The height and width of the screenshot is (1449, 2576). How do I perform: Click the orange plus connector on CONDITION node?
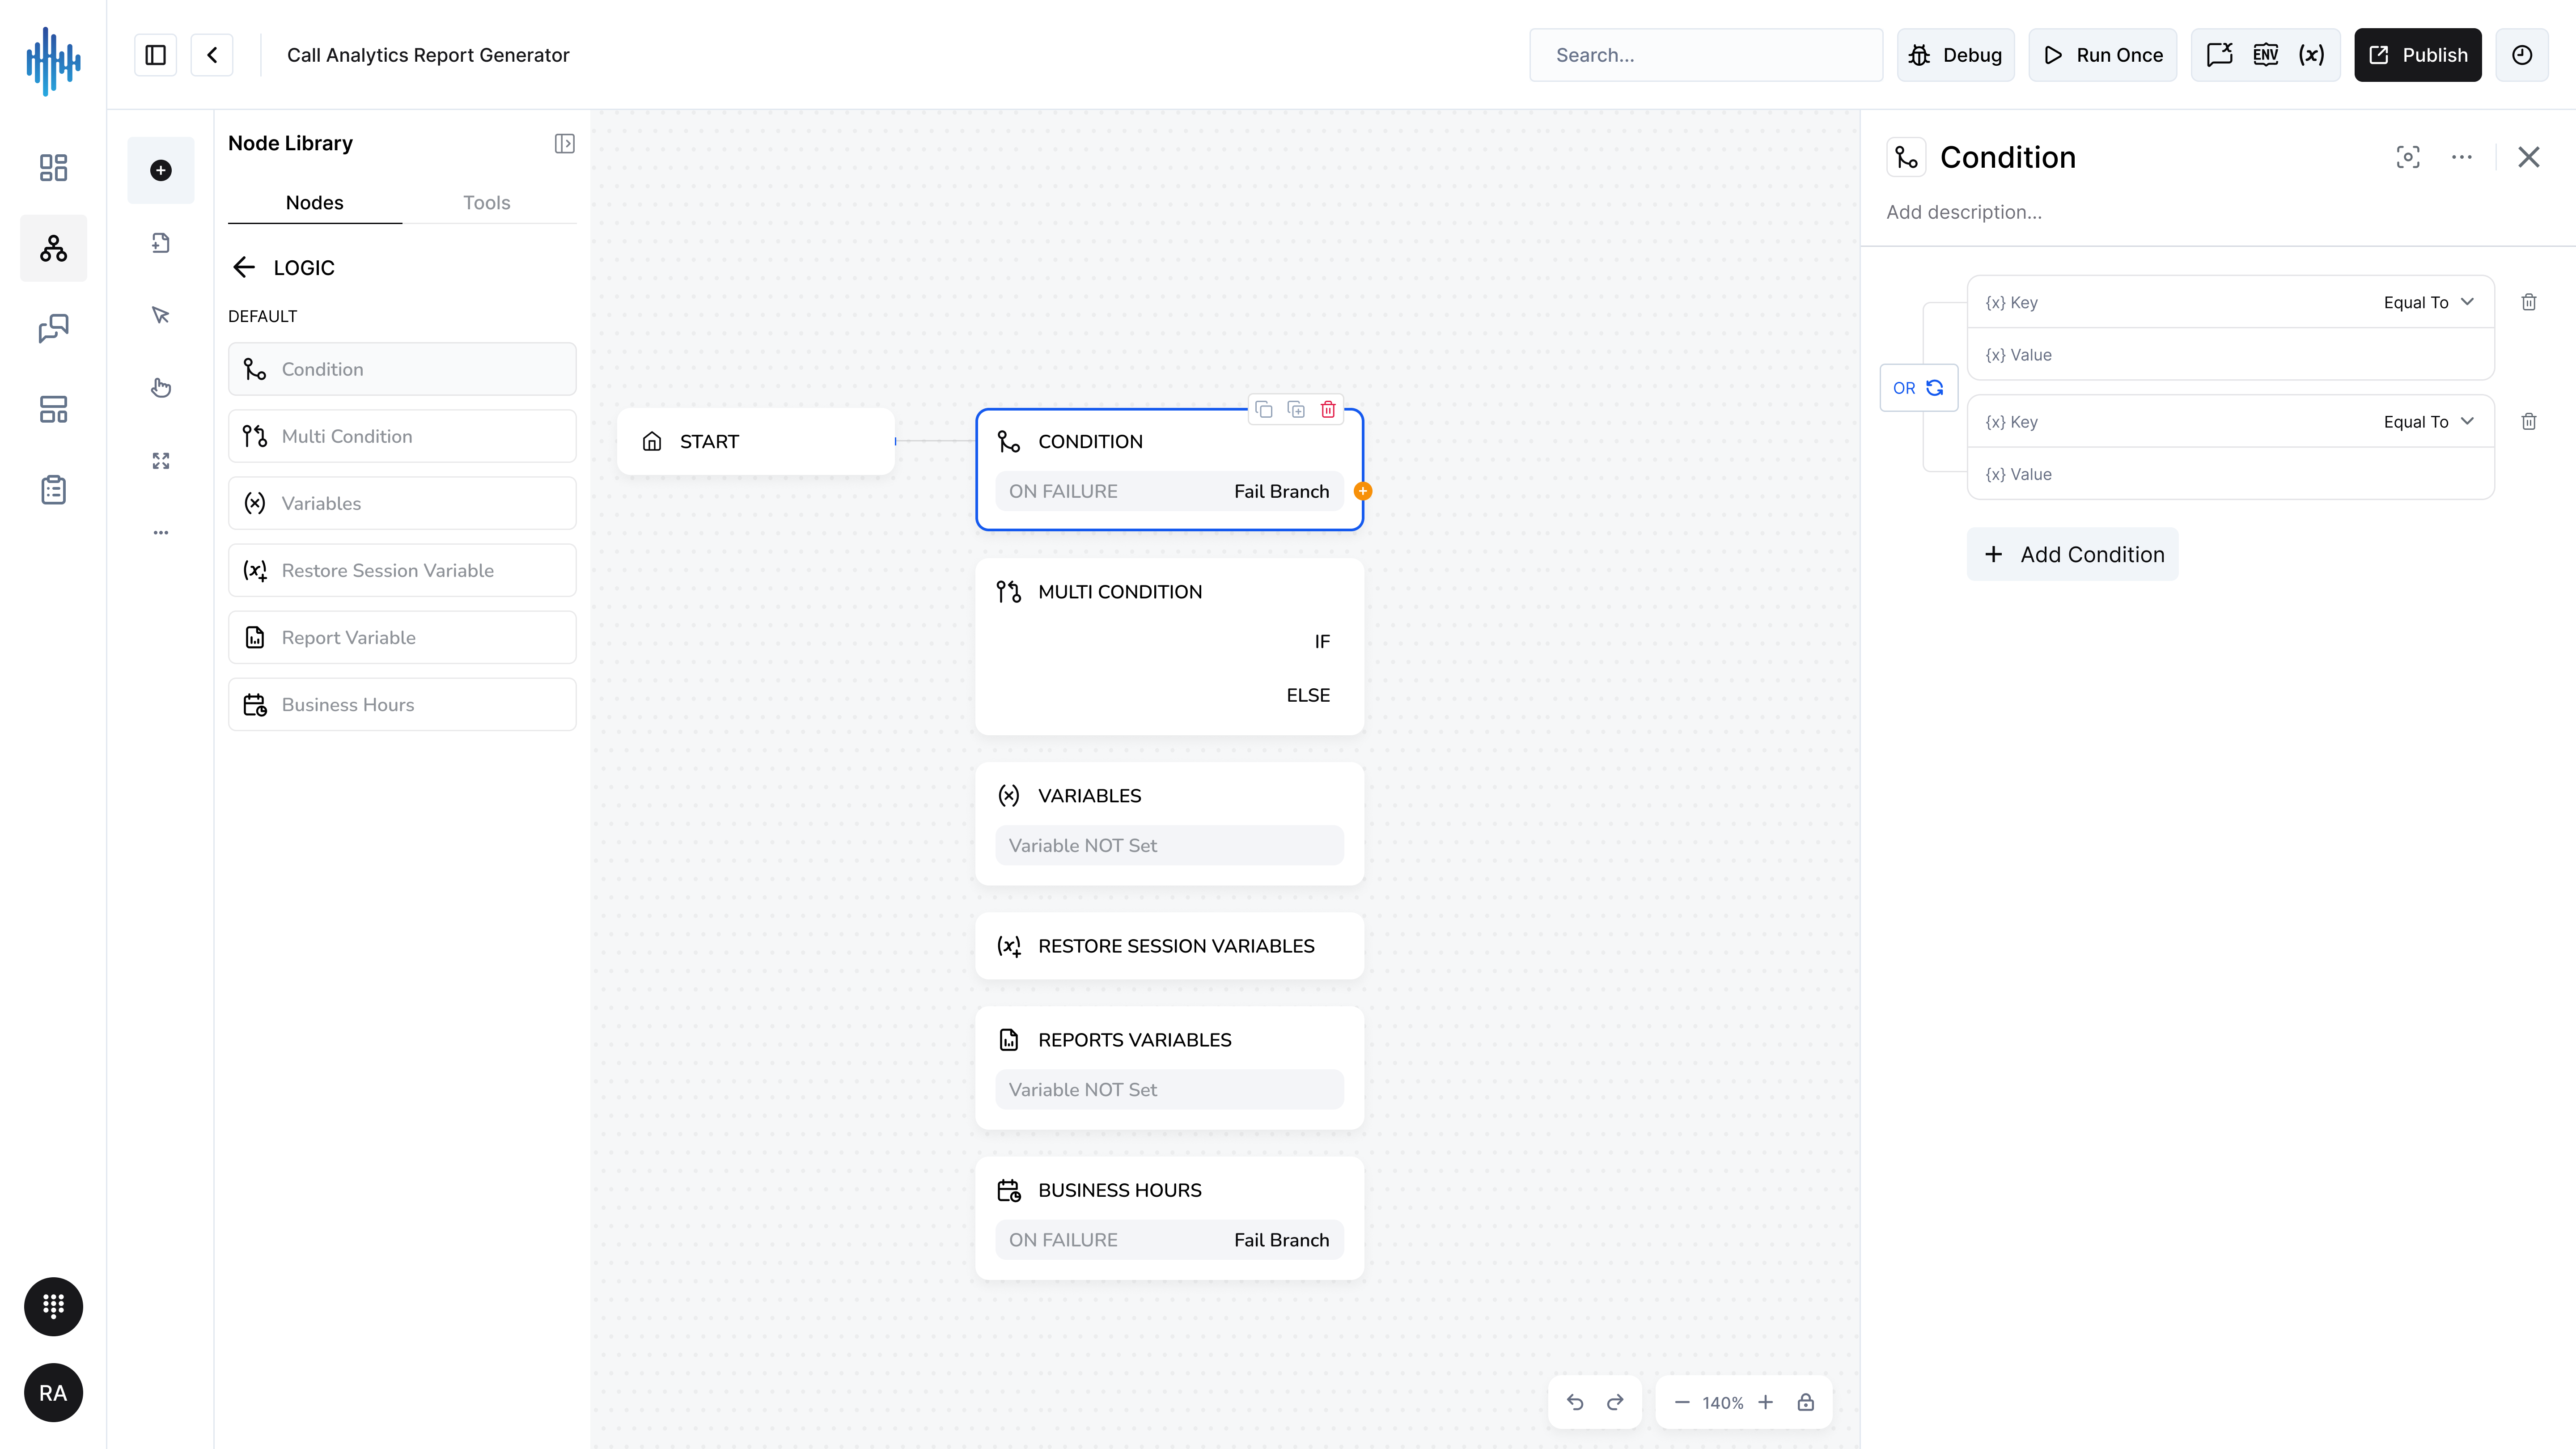[x=1363, y=491]
